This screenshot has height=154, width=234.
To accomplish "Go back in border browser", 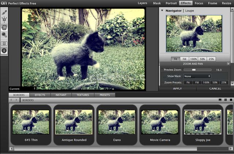I will pyautogui.click(x=11, y=100).
